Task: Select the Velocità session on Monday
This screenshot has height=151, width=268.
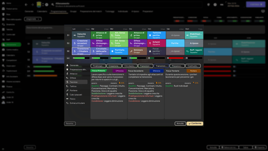Action: 81,35
